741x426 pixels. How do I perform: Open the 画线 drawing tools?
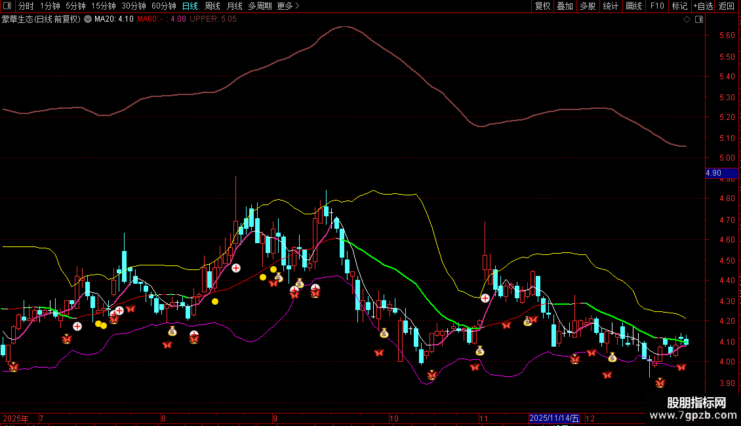pyautogui.click(x=633, y=6)
